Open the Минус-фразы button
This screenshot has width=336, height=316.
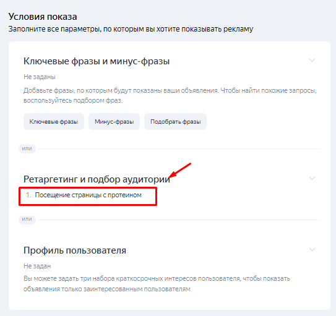pyautogui.click(x=114, y=122)
